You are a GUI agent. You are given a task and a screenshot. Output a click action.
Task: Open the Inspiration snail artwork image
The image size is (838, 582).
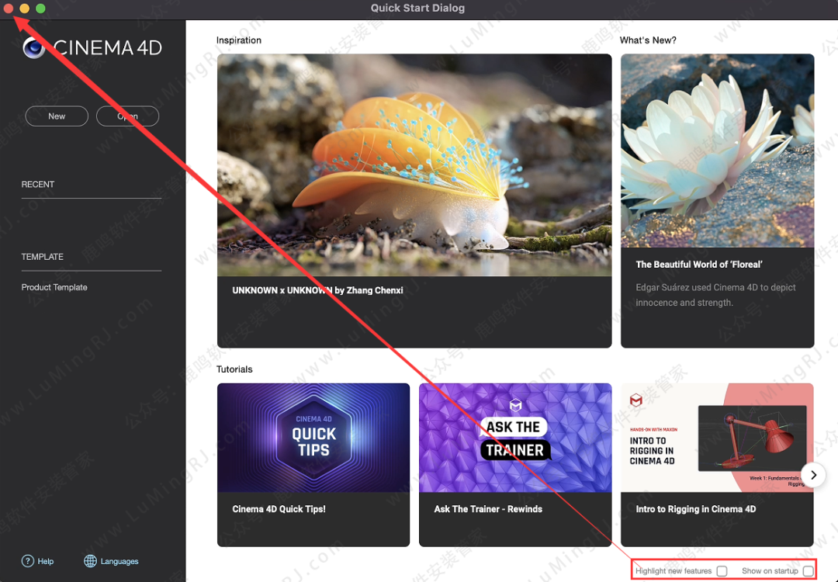[414, 165]
